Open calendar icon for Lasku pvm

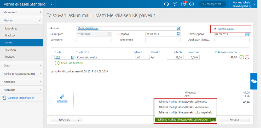pyautogui.click(x=109, y=34)
